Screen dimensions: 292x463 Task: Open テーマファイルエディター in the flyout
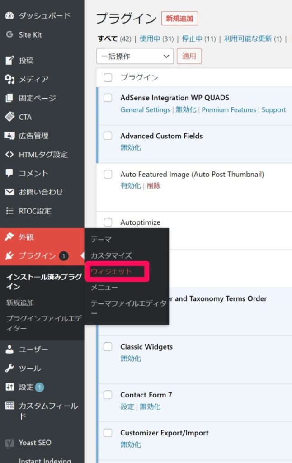128,308
